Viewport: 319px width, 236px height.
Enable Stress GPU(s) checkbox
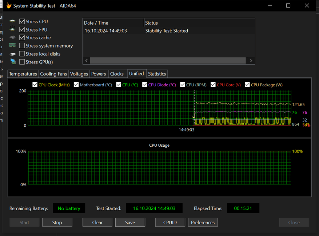22,62
